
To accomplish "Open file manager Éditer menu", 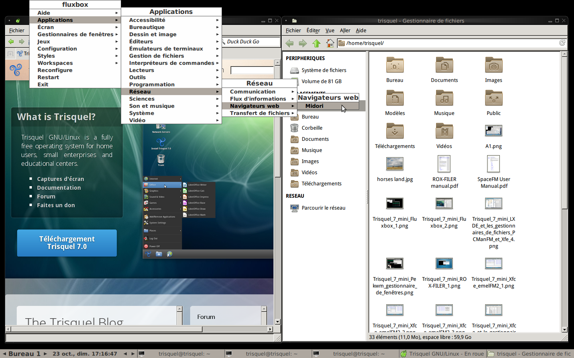I will point(313,30).
